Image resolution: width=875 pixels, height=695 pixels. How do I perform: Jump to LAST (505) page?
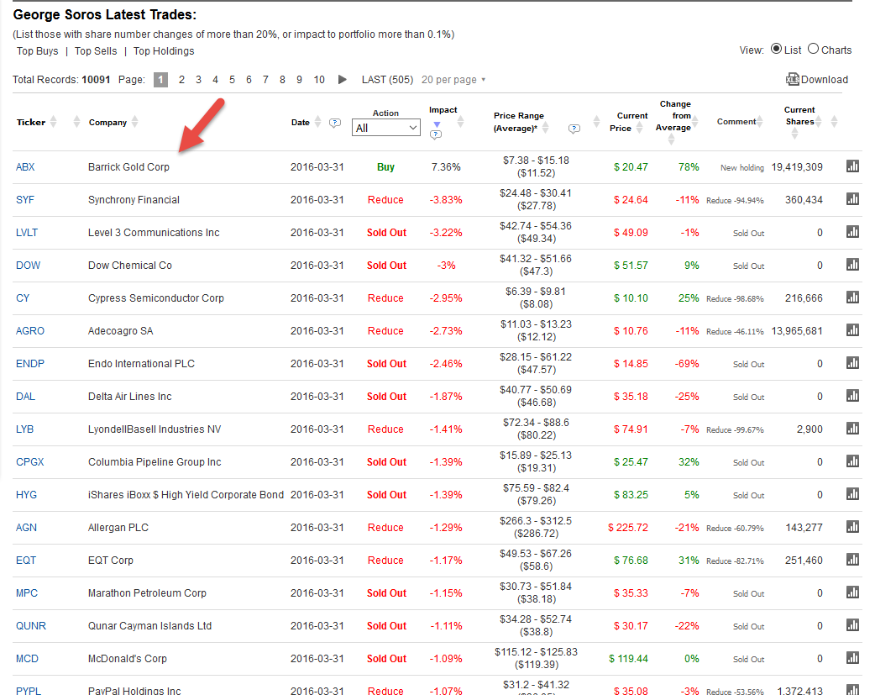click(387, 79)
